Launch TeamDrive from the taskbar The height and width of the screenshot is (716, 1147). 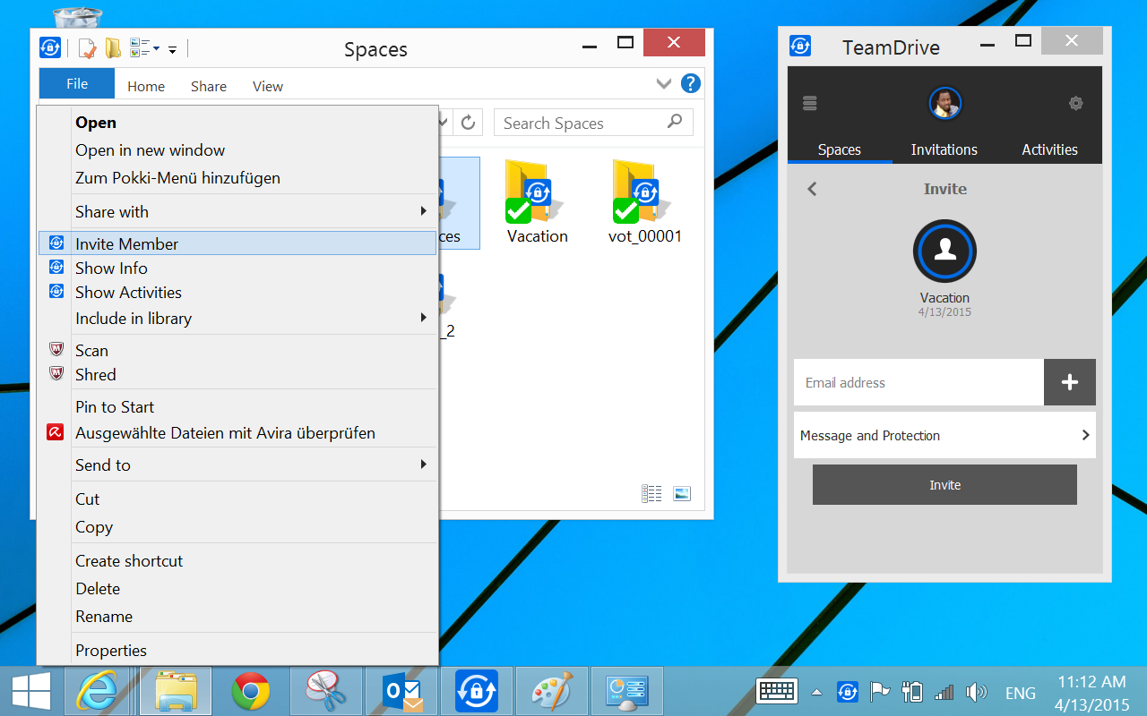(476, 691)
